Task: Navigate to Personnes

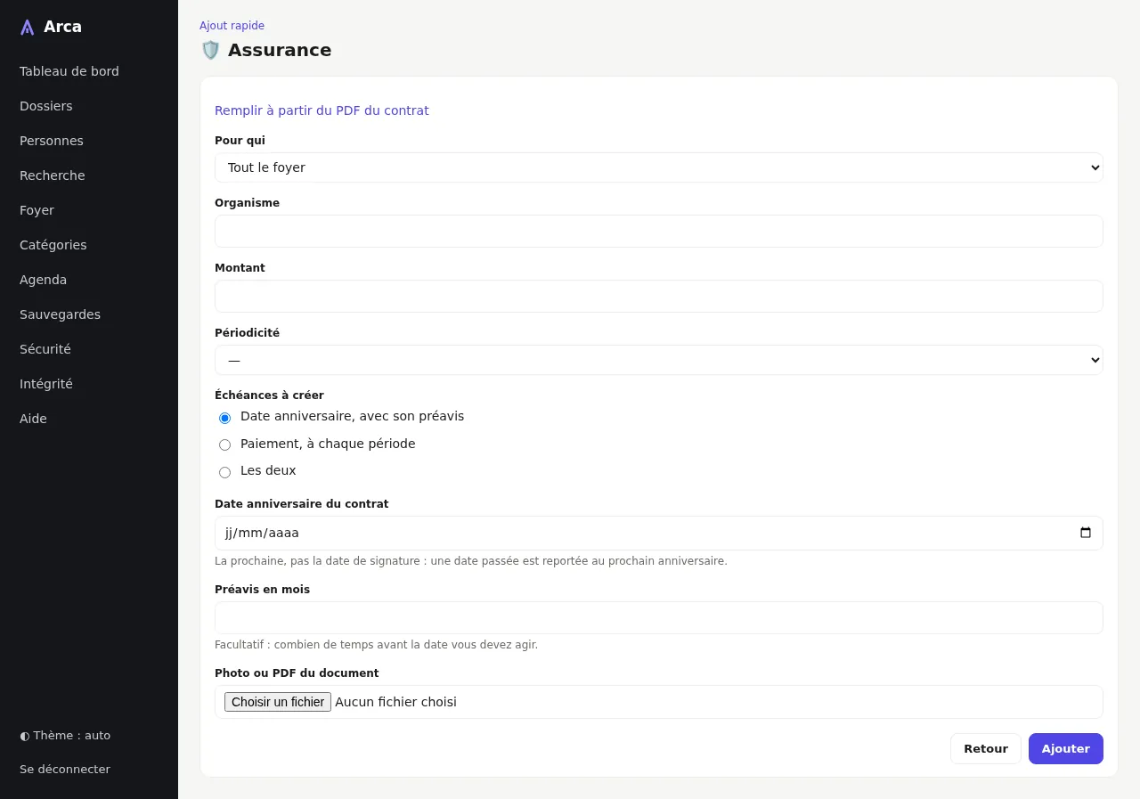Action: (52, 141)
